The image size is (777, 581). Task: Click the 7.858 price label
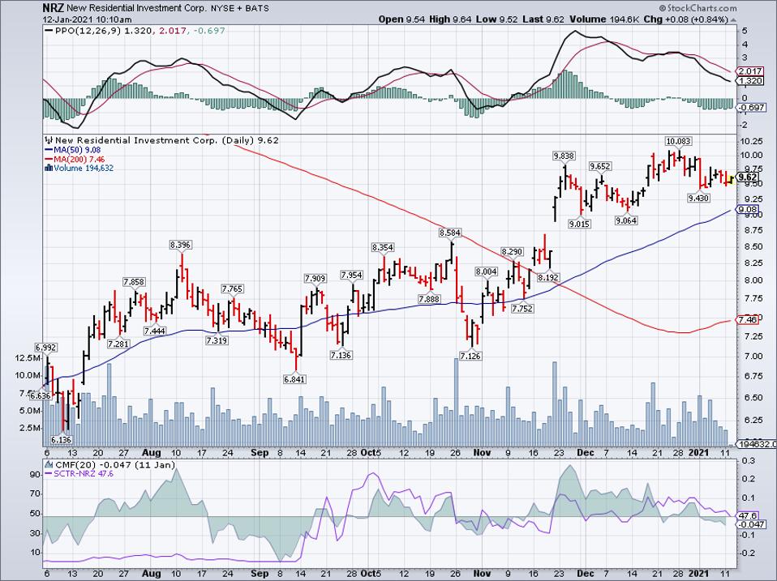[134, 282]
